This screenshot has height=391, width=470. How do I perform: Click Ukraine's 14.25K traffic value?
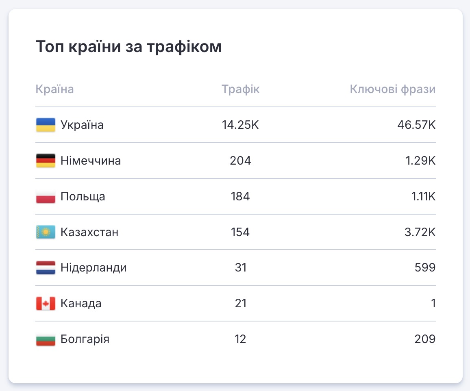241,125
